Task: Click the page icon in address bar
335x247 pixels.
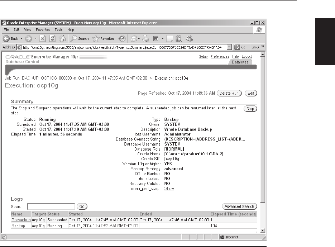Action: (19, 47)
